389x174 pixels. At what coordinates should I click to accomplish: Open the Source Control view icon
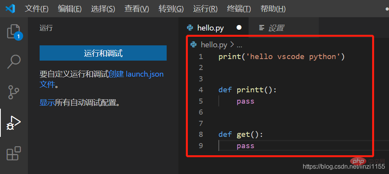[x=14, y=92]
